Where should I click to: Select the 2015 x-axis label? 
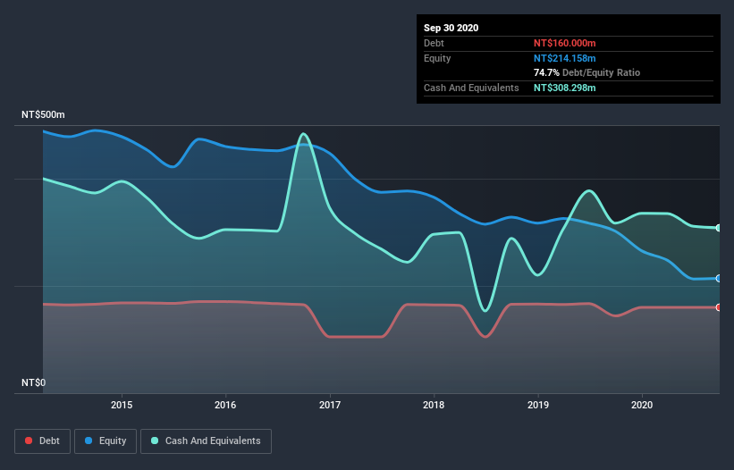(122, 405)
